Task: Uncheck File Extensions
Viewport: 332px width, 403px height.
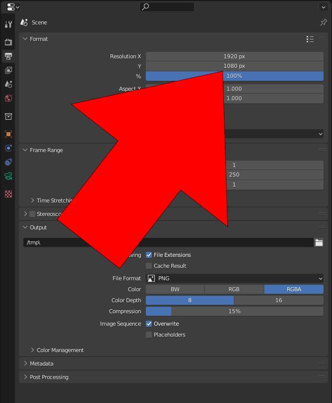Action: (149, 255)
